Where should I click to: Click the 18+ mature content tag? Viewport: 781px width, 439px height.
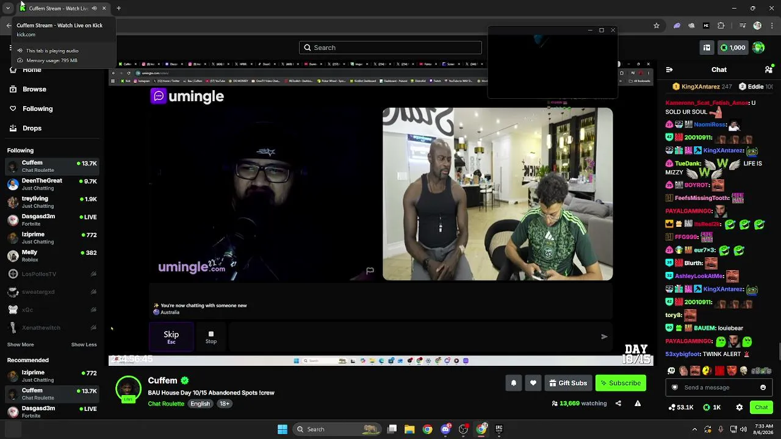pyautogui.click(x=225, y=404)
